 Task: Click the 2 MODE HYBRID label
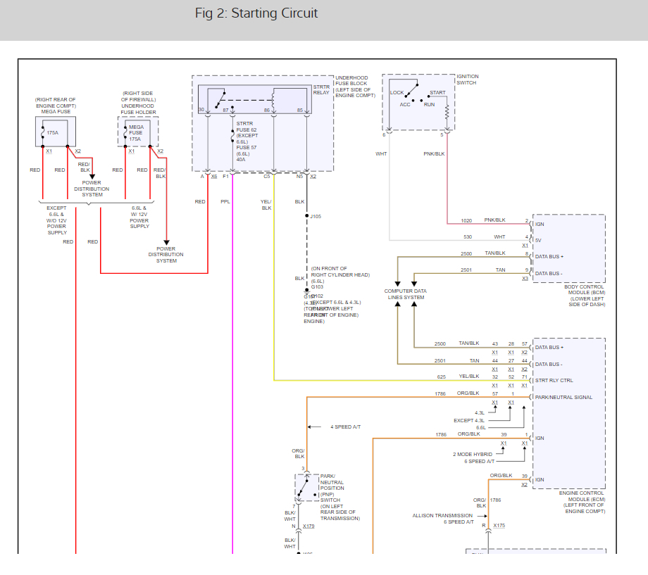473,454
